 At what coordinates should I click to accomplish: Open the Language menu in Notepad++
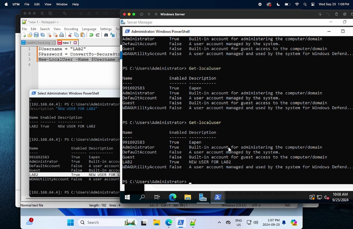click(x=89, y=29)
